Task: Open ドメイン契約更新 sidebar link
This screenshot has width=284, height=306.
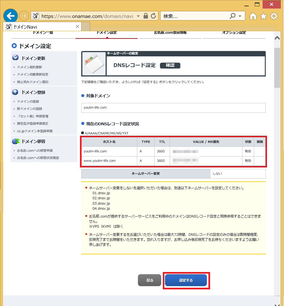Action: pos(30,67)
